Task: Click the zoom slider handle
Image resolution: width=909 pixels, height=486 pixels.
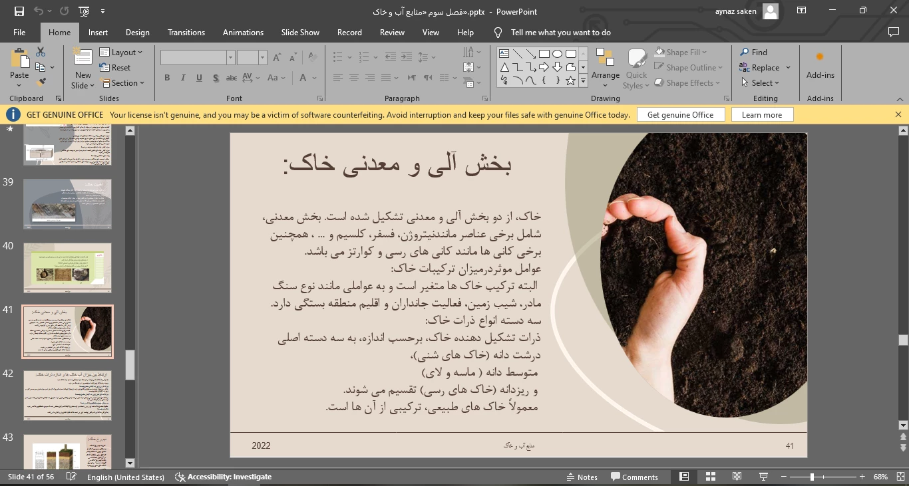Action: [812, 477]
